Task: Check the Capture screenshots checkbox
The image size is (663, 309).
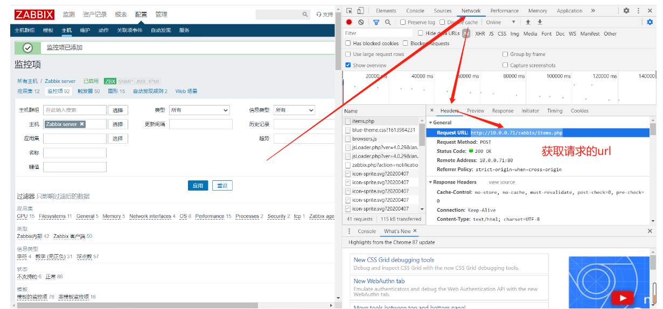Action: click(x=505, y=65)
